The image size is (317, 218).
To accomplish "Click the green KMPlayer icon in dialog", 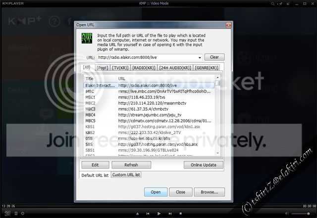I will 87,38.
